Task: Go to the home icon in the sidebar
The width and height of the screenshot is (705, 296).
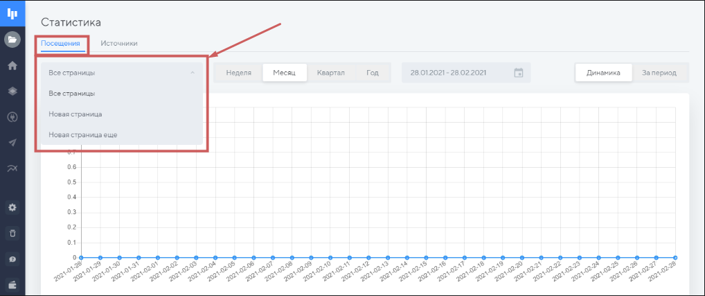Action: click(x=12, y=65)
